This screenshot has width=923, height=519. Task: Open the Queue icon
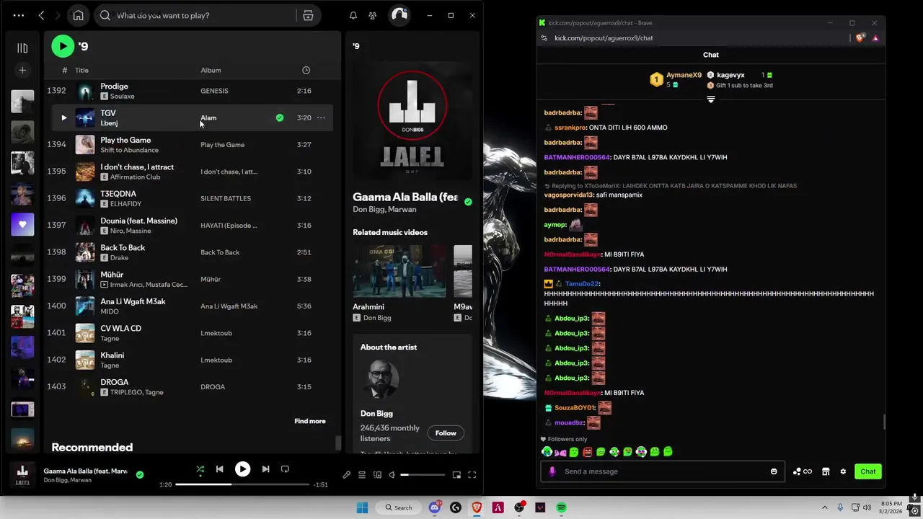[x=362, y=475]
